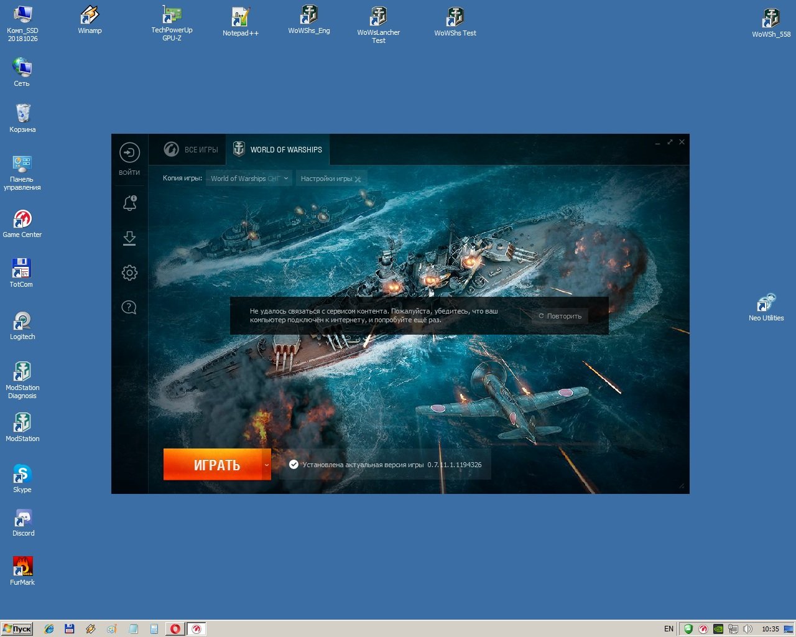This screenshot has width=796, height=637.
Task: Open Game Center settings gear icon
Action: [129, 272]
